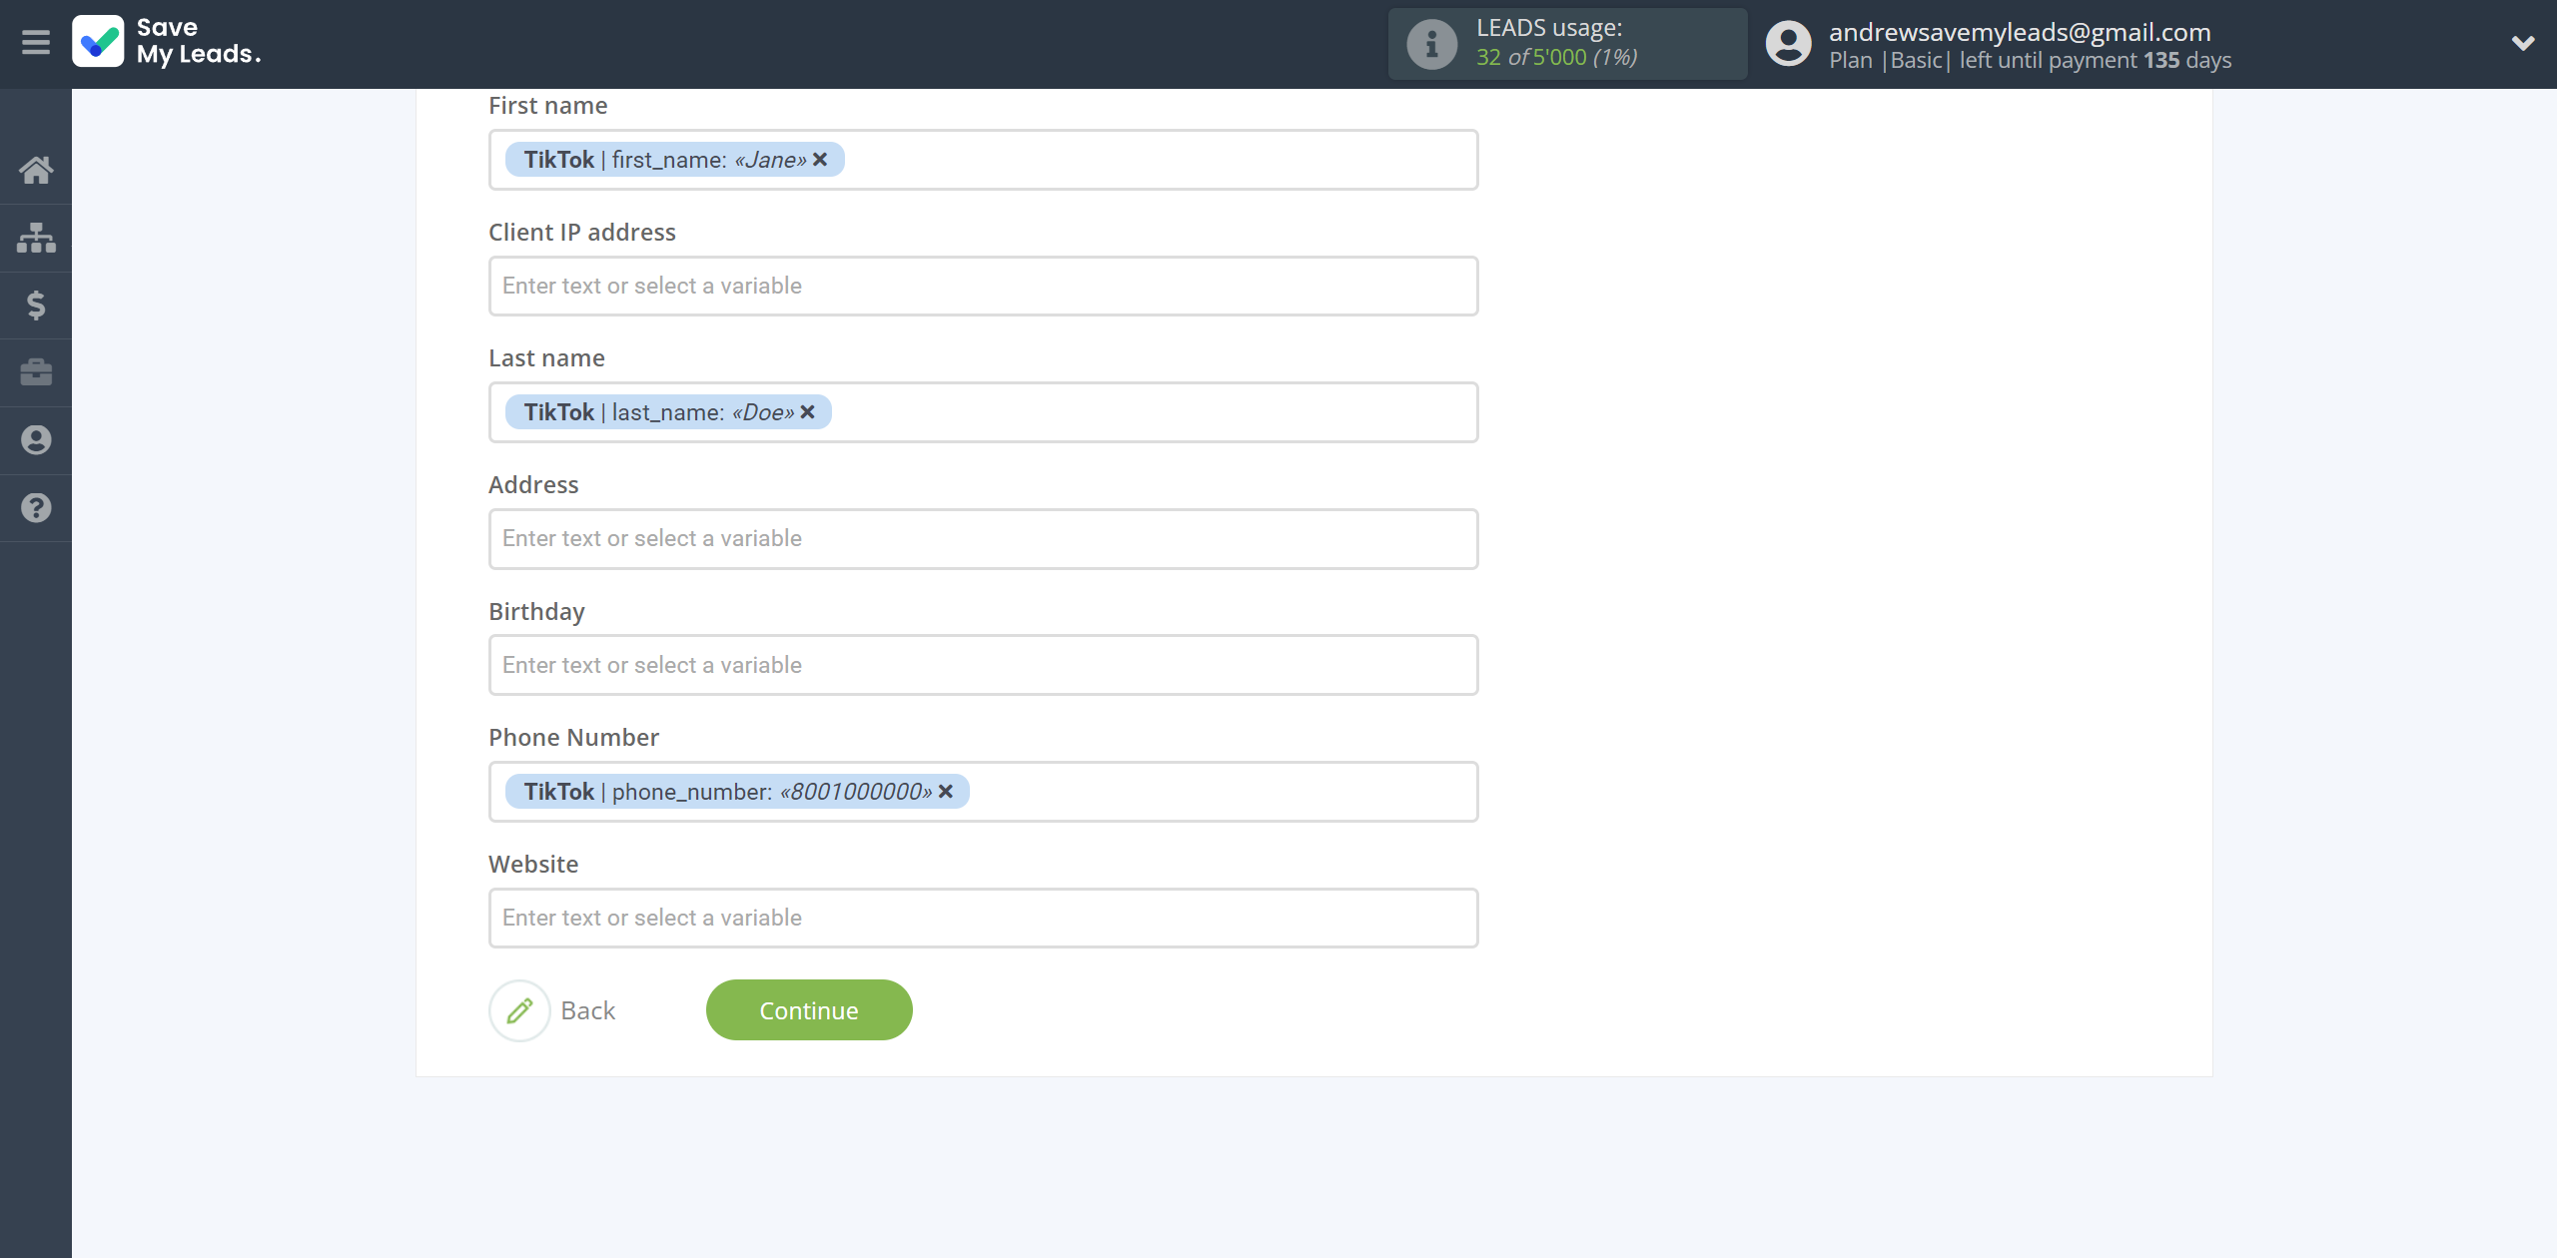This screenshot has height=1258, width=2557.
Task: Open briefcase icon in sidebar
Action: point(36,372)
